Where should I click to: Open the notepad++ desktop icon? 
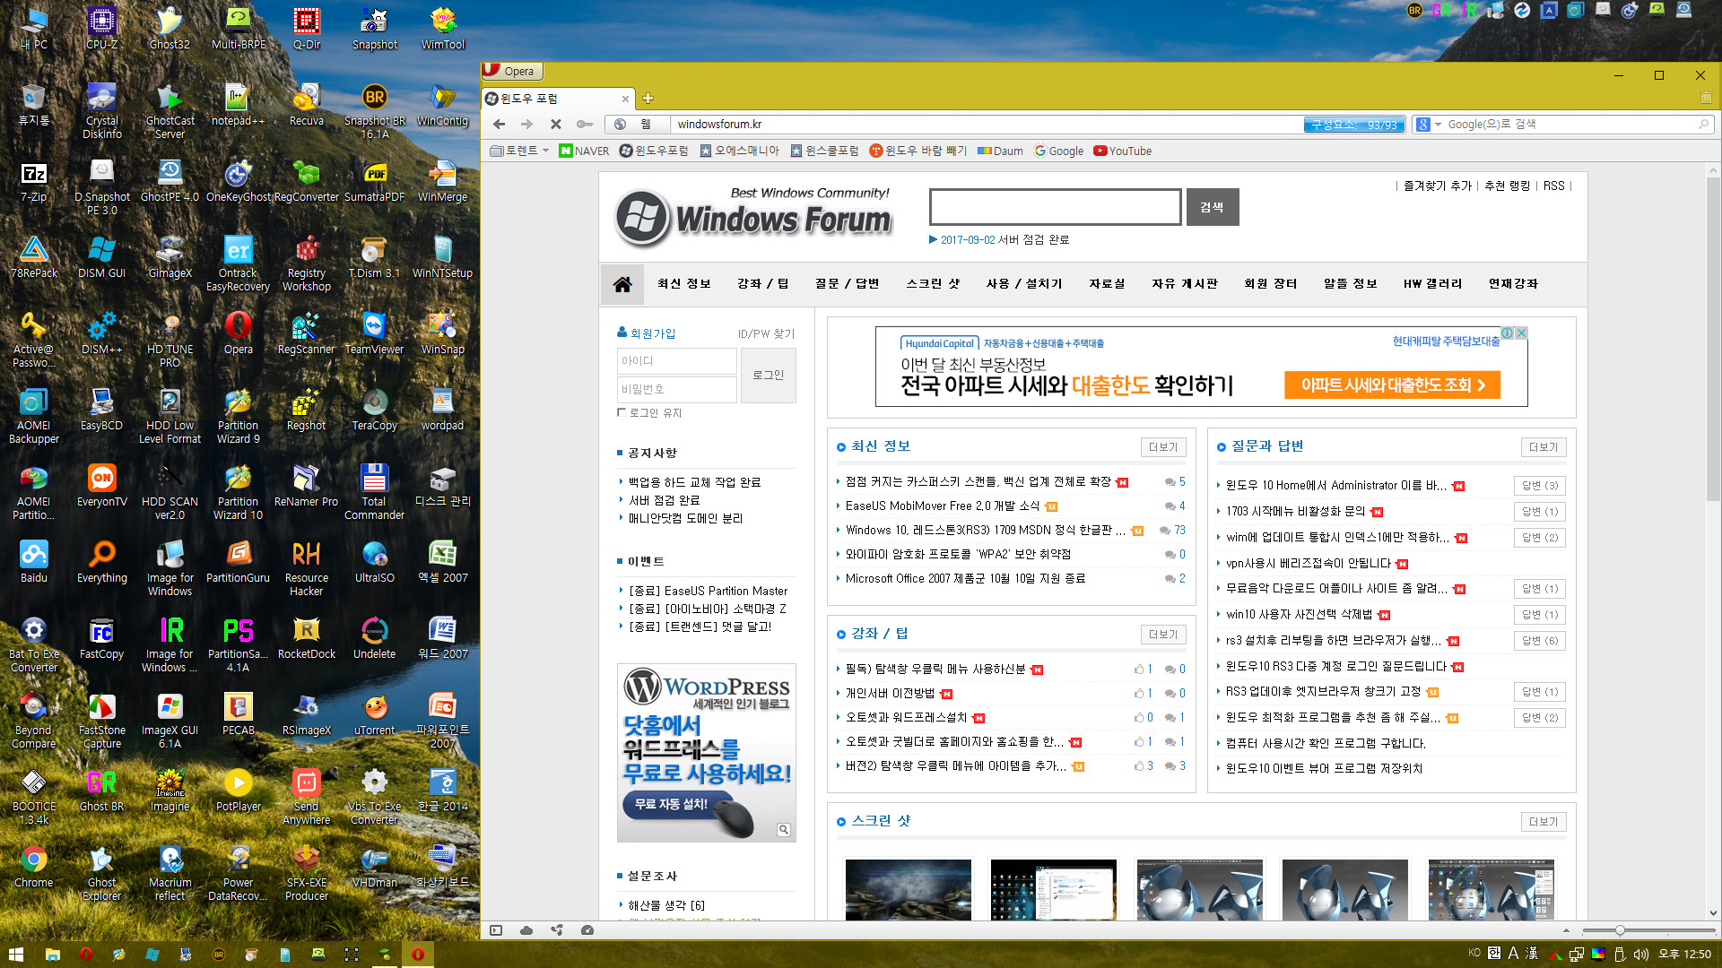(238, 105)
